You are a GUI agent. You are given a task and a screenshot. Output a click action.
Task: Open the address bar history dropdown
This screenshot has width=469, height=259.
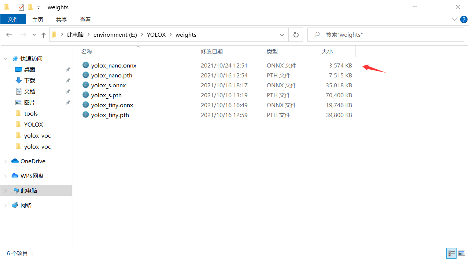coord(281,34)
